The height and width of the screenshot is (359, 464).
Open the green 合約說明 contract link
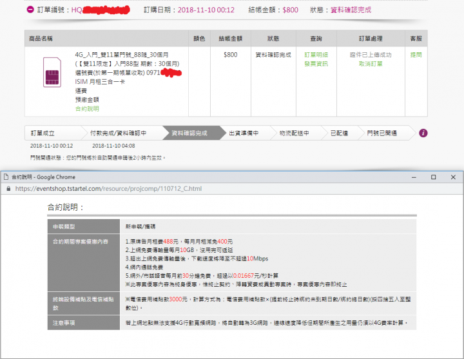click(87, 109)
